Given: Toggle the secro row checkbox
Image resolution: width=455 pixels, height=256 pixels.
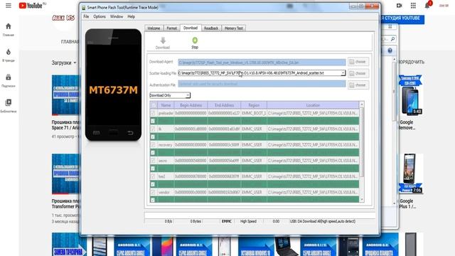Looking at the screenshot, I should coord(153,161).
